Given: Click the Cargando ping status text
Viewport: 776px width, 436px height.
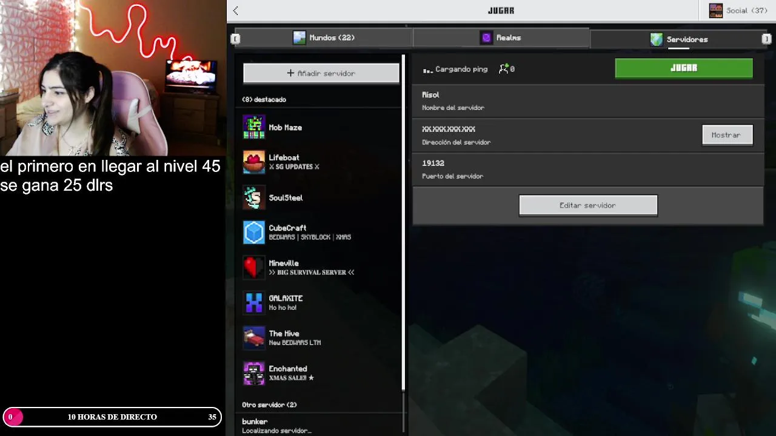Looking at the screenshot, I should (461, 69).
